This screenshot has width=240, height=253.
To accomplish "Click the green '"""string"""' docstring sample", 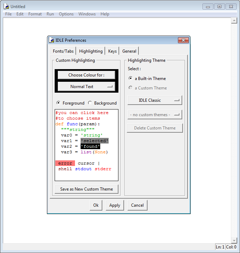I will [78, 129].
